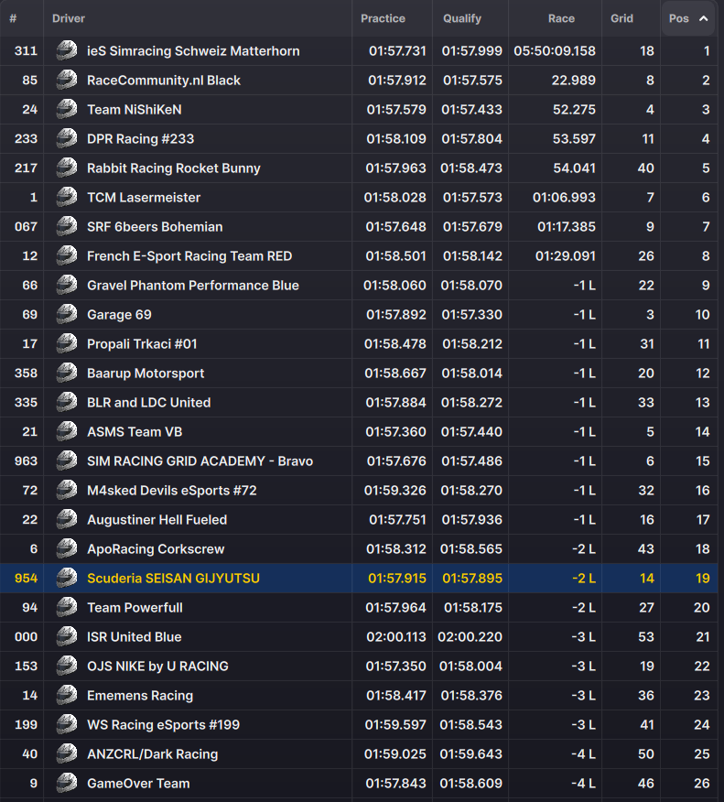Toggle sort arrow on Pos column

point(704,18)
